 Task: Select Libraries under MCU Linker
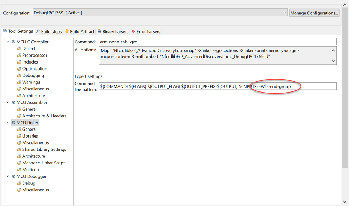(x=30, y=136)
